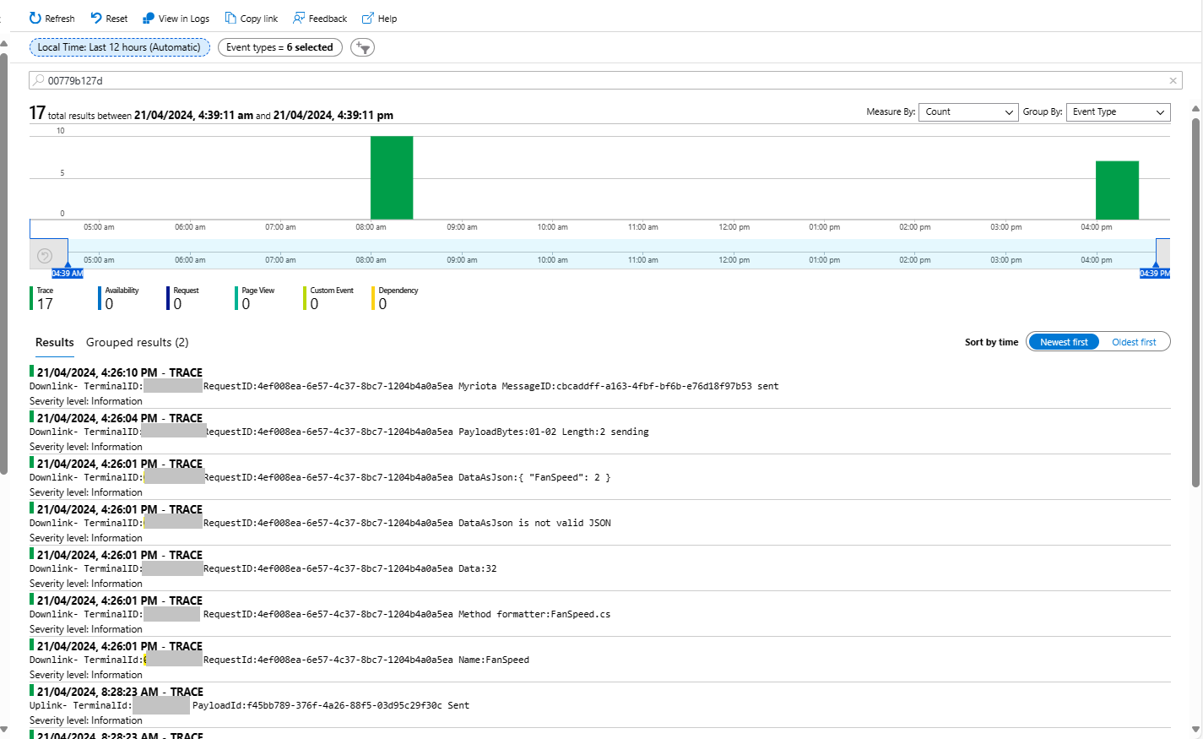Reset the time range zoom icon

[x=46, y=256]
